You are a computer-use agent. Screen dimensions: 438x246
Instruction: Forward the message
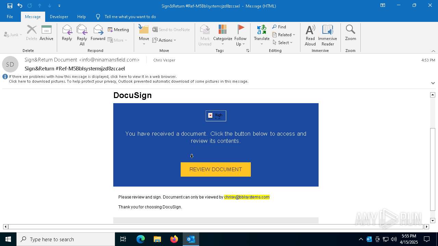[98, 33]
